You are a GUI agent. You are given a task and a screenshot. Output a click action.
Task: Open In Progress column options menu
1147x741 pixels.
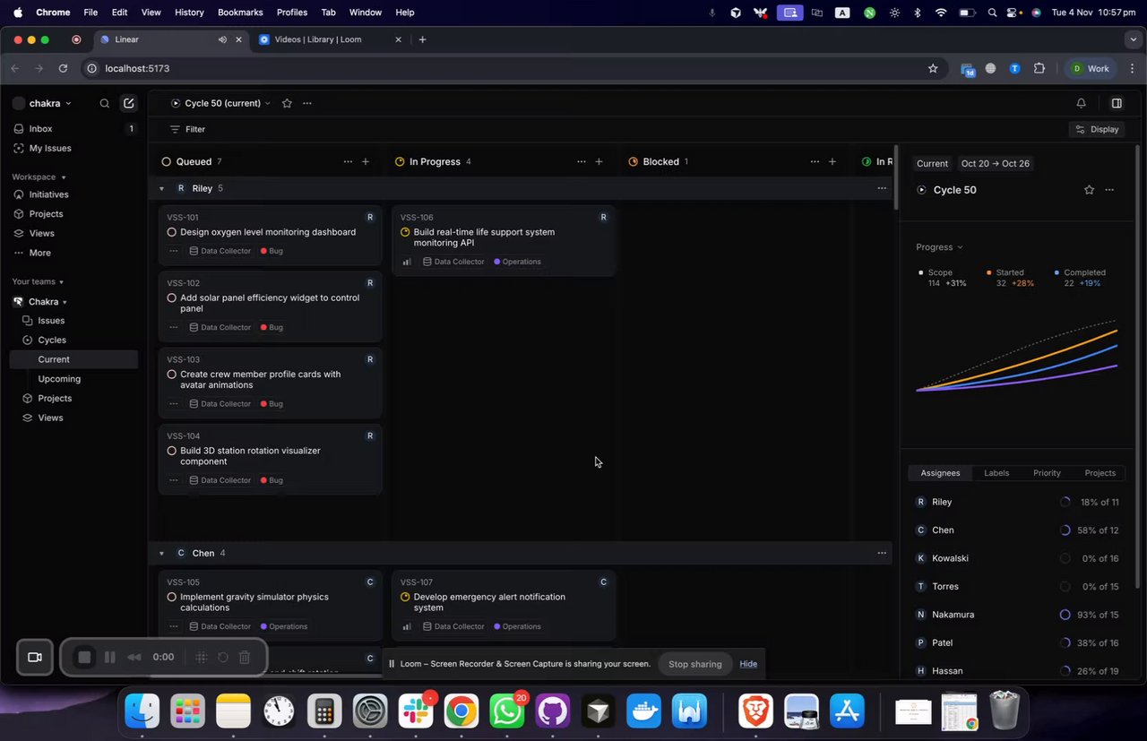point(581,161)
